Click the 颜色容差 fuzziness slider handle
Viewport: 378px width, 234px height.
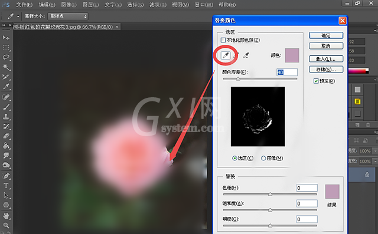click(x=238, y=78)
